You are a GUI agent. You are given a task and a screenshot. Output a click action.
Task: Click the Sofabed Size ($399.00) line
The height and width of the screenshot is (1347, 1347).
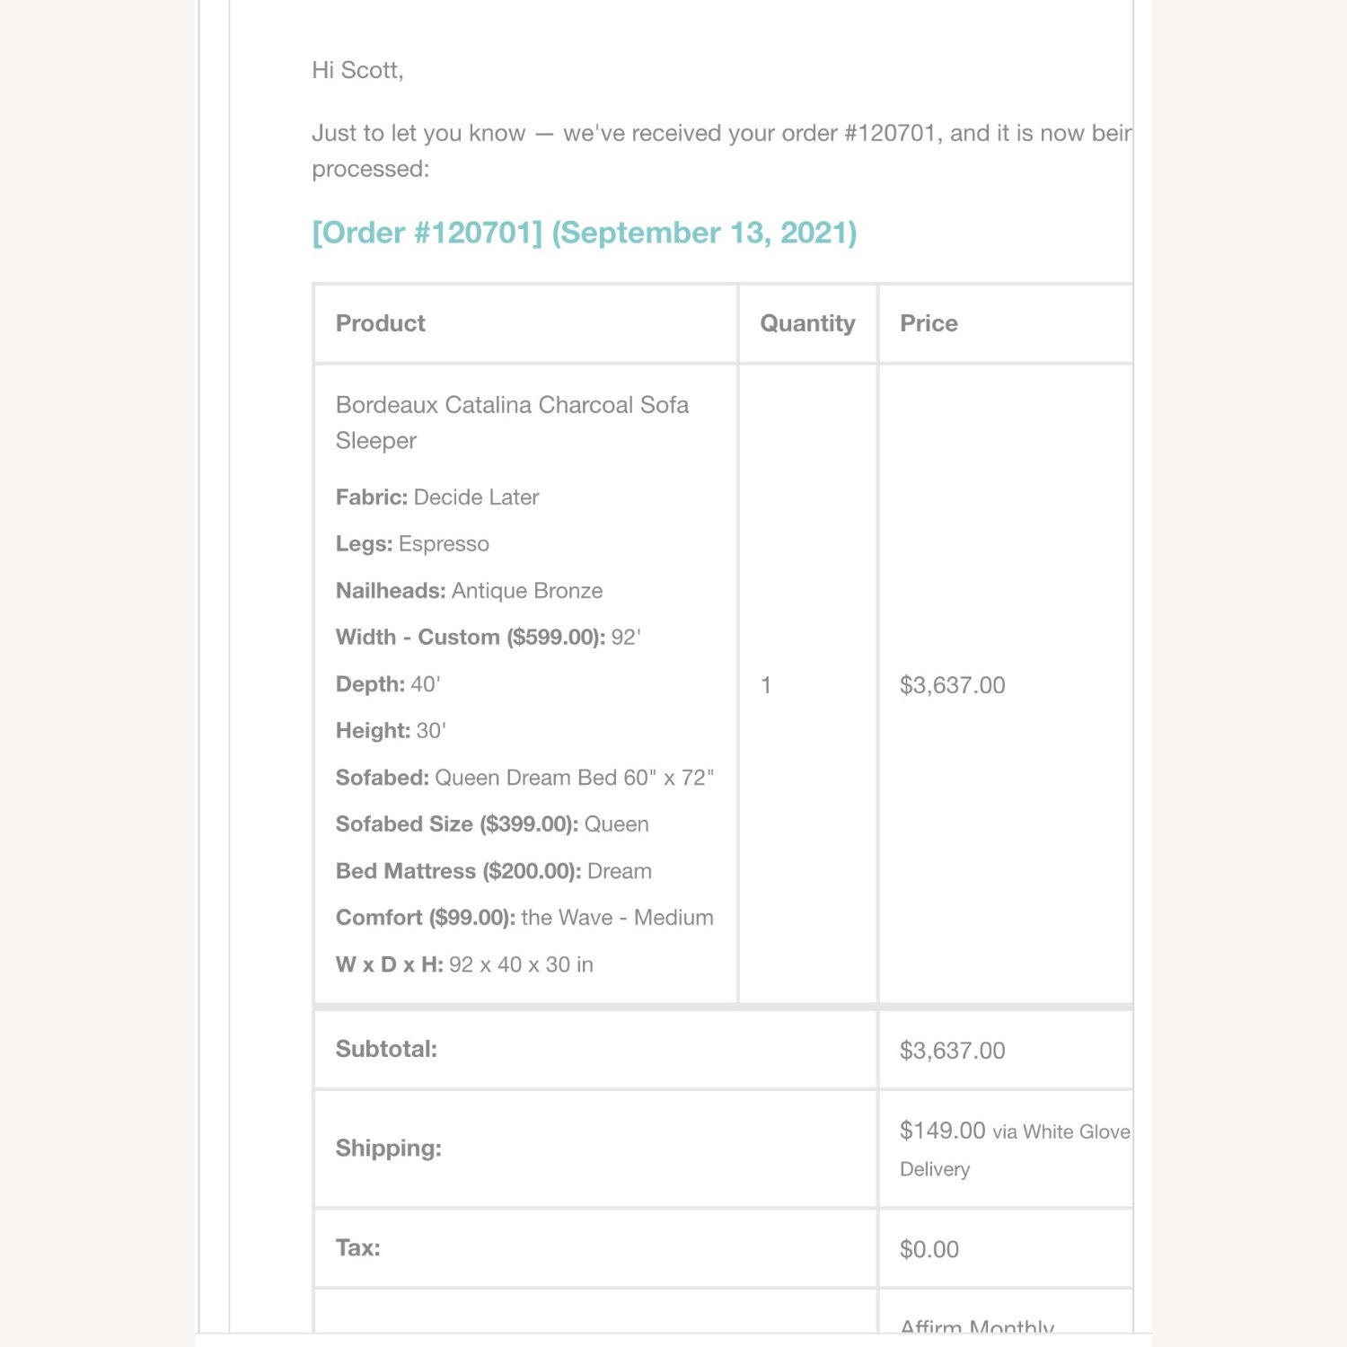[x=492, y=824]
